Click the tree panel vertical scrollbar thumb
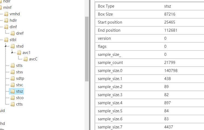Viewport: 204px width, 130px height. coord(87,49)
